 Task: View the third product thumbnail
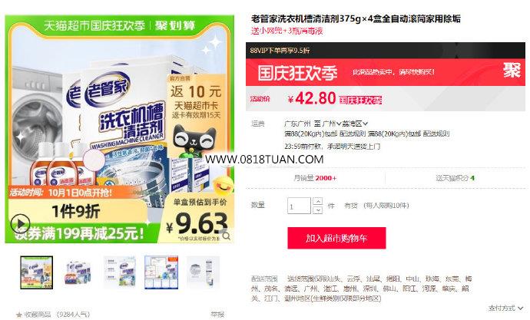(120, 272)
